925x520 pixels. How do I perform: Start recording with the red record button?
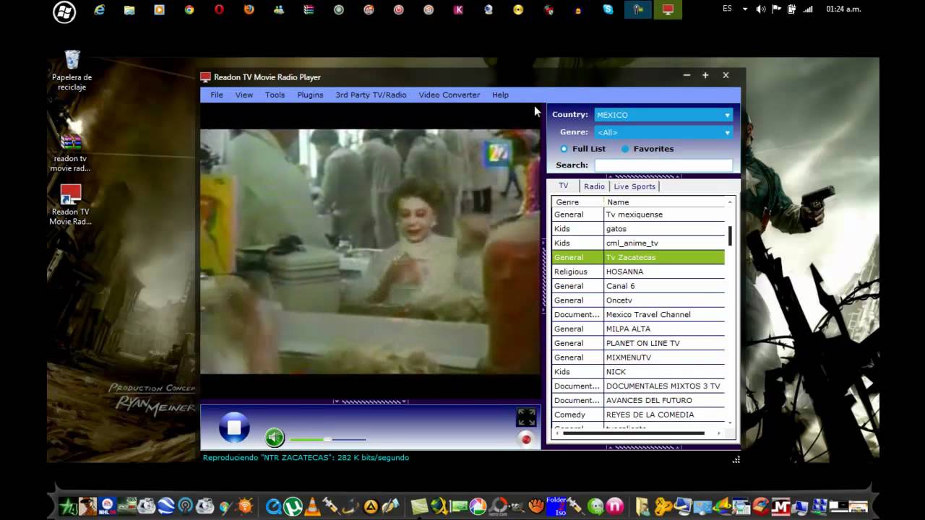click(526, 439)
